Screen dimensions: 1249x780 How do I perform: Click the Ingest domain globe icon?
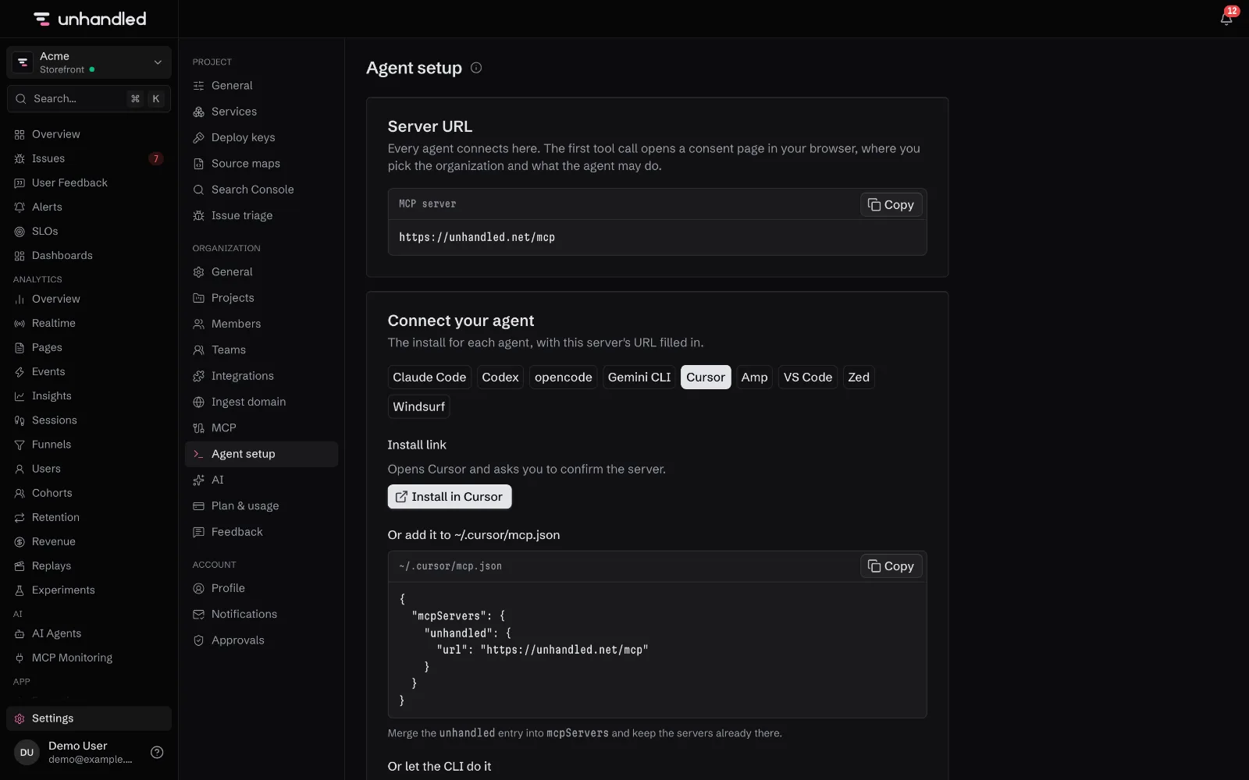[198, 402]
